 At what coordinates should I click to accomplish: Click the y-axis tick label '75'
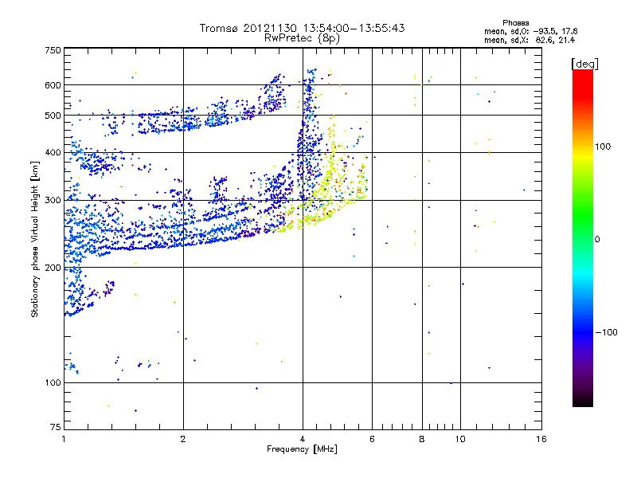56,427
